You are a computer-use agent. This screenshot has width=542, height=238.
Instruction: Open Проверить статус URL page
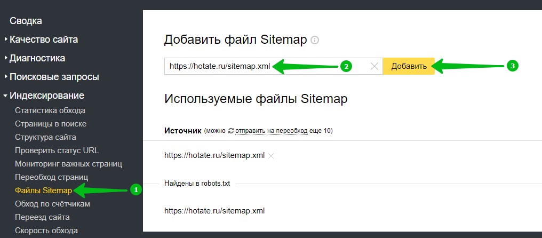[57, 151]
